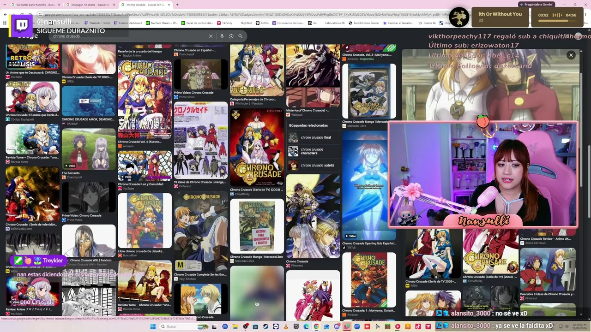Open Microsoft Store from taskbar
Image resolution: width=591 pixels, height=332 pixels.
point(255,326)
